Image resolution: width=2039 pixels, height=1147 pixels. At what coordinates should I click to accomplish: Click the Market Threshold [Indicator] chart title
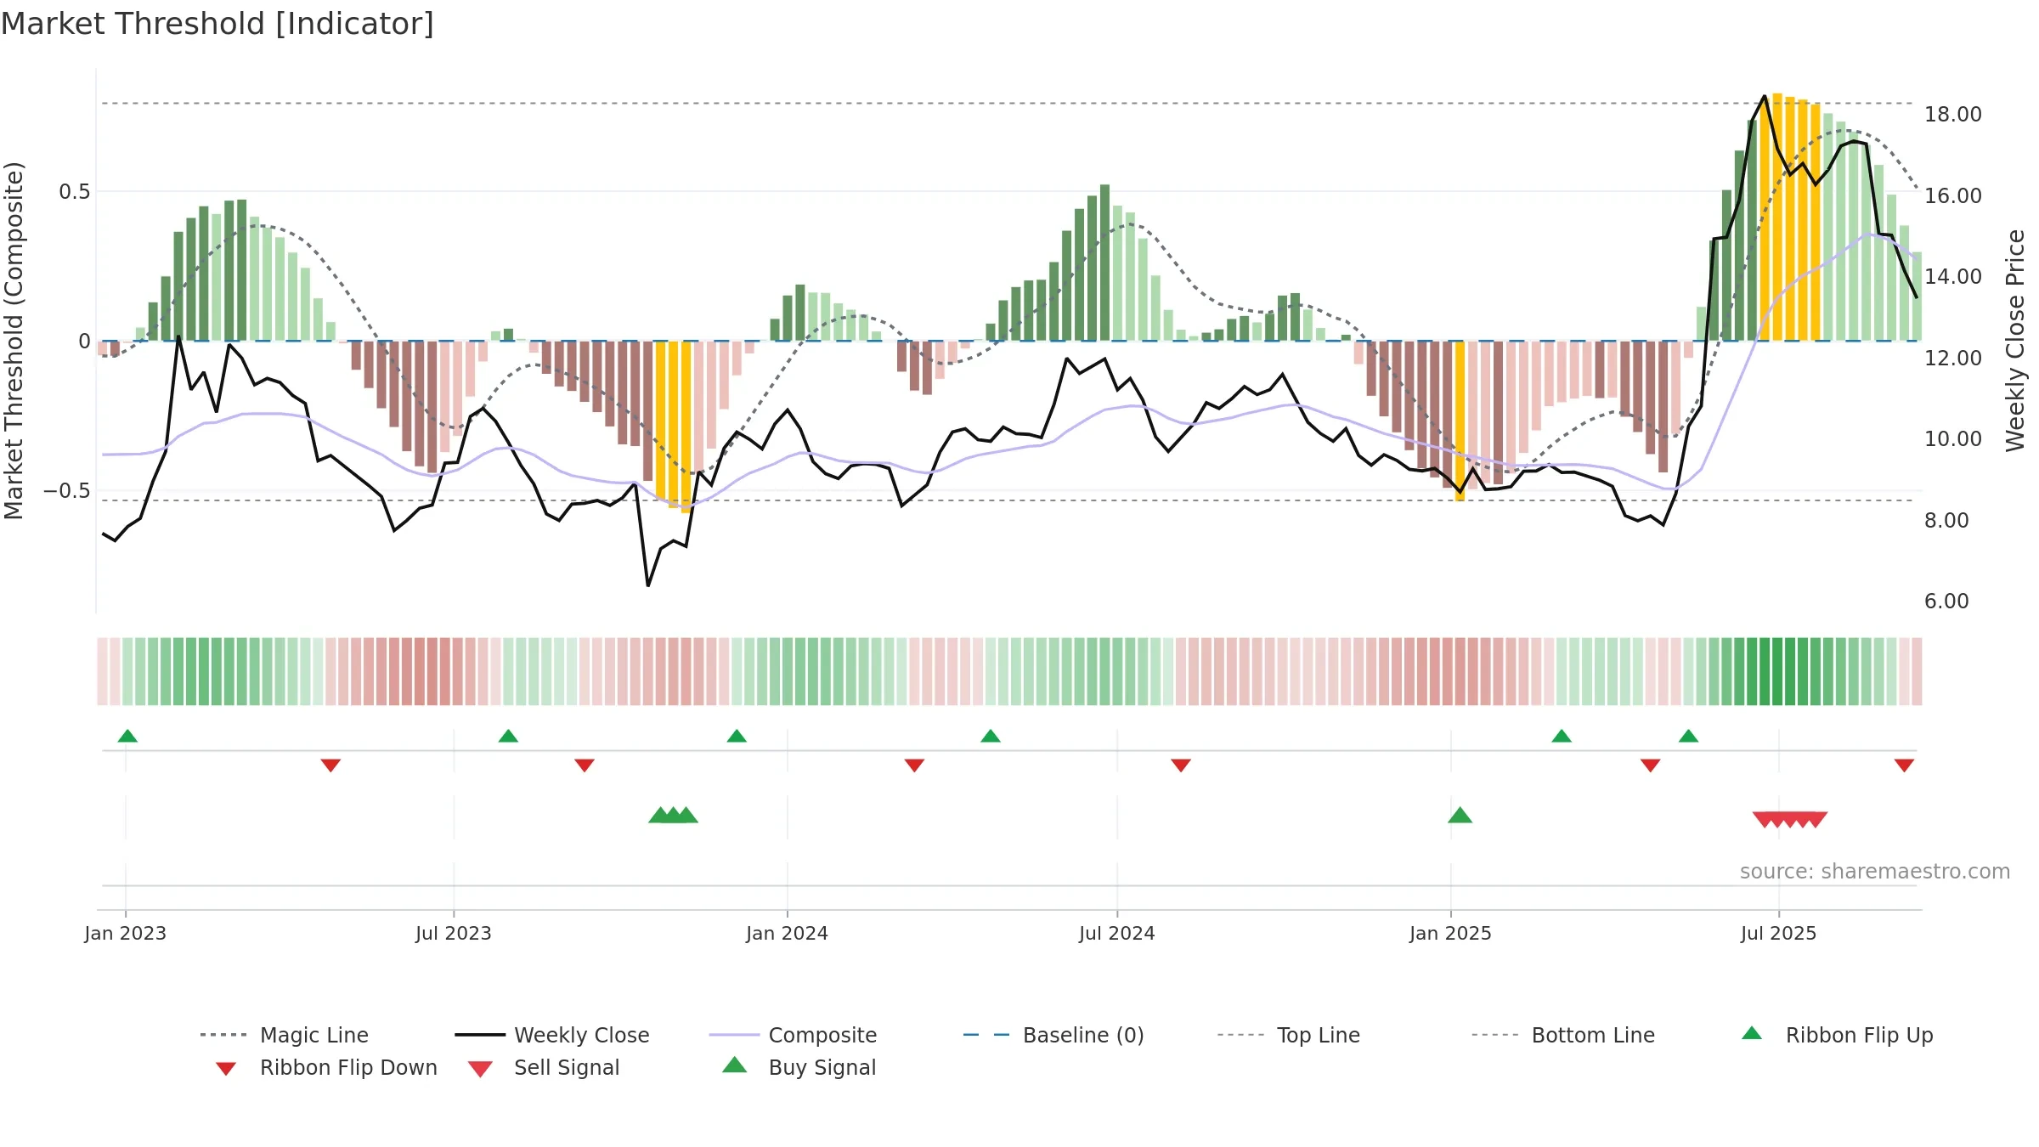click(217, 24)
